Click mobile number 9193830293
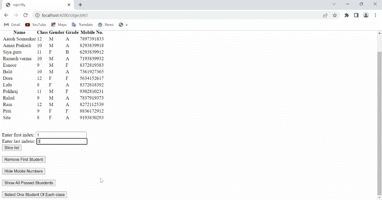 point(92,118)
